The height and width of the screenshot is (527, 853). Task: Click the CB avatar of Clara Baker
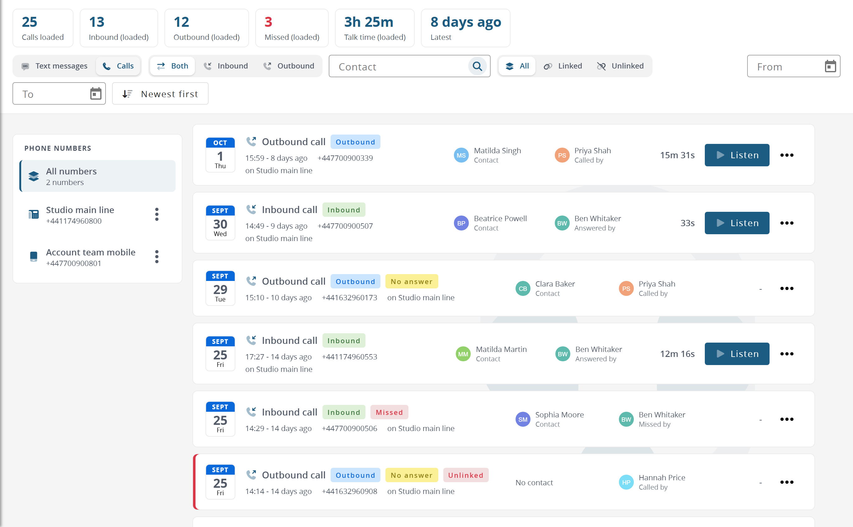coord(522,289)
